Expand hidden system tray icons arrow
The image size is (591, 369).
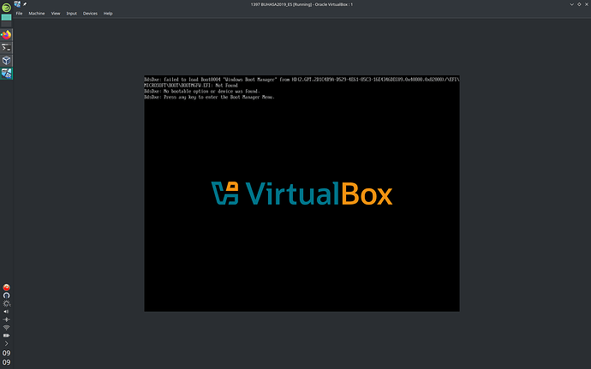tap(6, 343)
